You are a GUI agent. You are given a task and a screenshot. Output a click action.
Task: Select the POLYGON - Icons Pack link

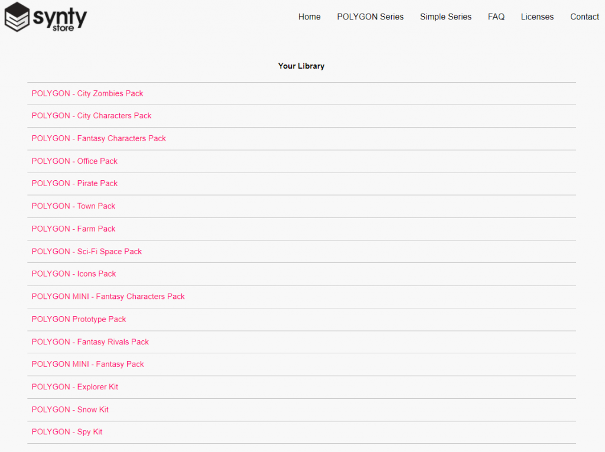click(x=74, y=274)
